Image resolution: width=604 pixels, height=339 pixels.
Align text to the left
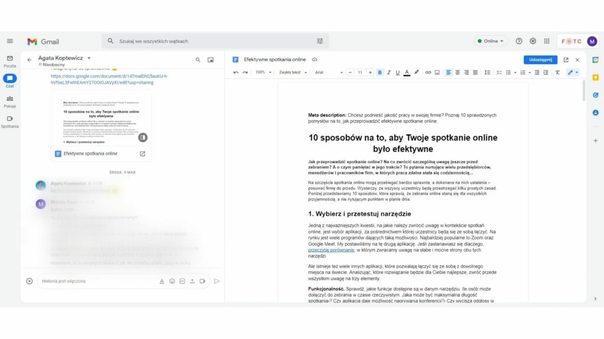click(x=449, y=72)
